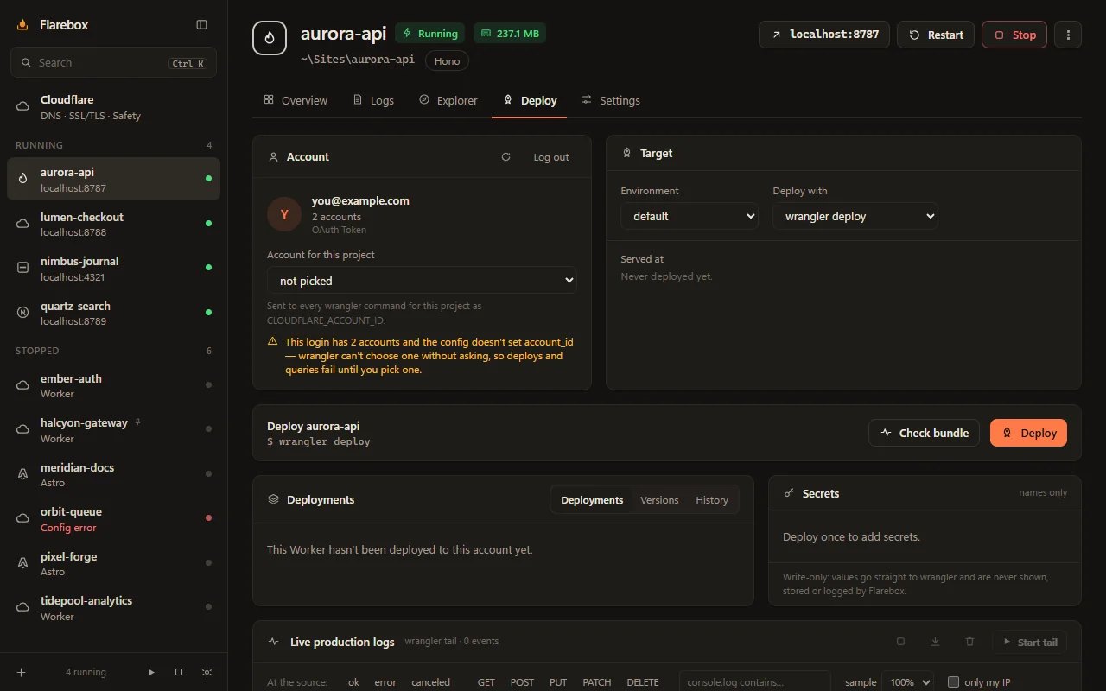Click the square stop icon in Live production logs
Viewport: 1106px width, 691px height.
pyautogui.click(x=900, y=642)
